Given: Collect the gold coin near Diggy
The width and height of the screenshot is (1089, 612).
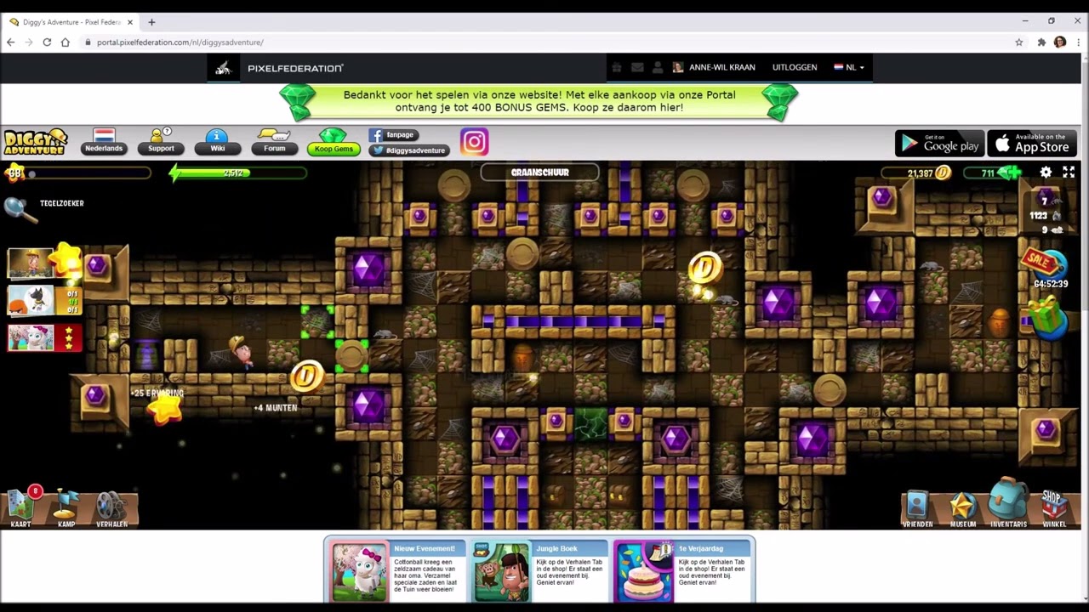Looking at the screenshot, I should coord(307,376).
